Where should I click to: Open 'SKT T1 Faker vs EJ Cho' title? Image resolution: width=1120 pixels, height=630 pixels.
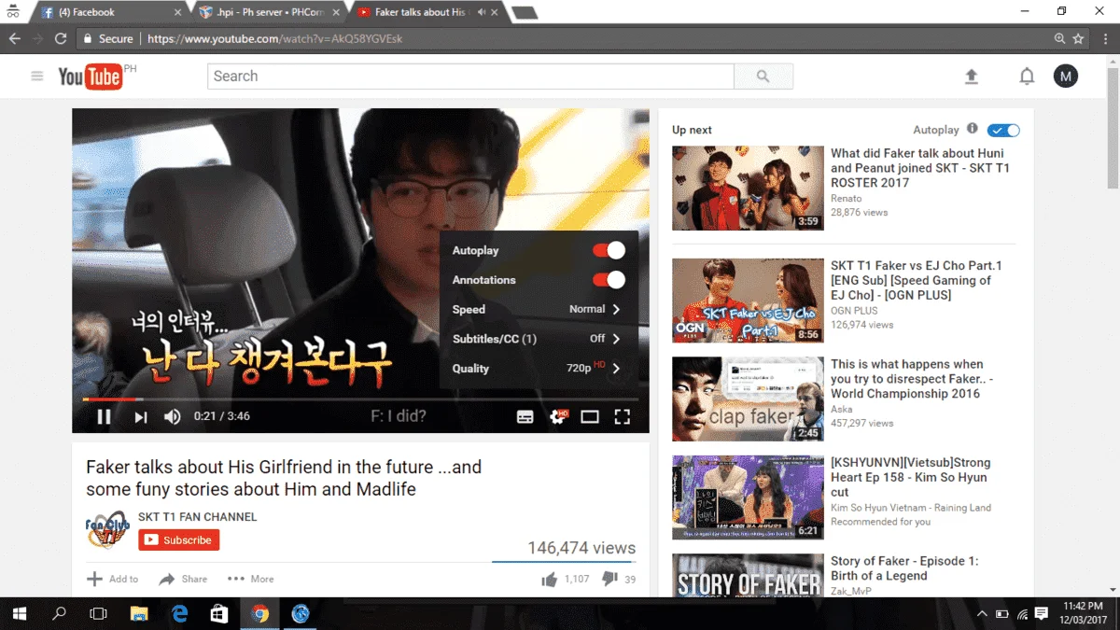pyautogui.click(x=916, y=280)
